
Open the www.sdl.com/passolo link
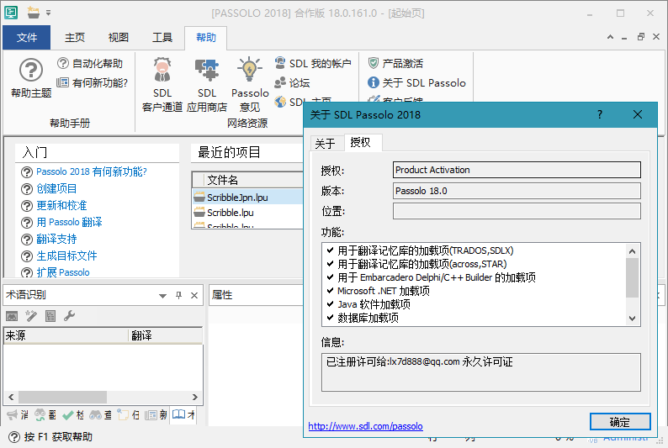[x=365, y=426]
